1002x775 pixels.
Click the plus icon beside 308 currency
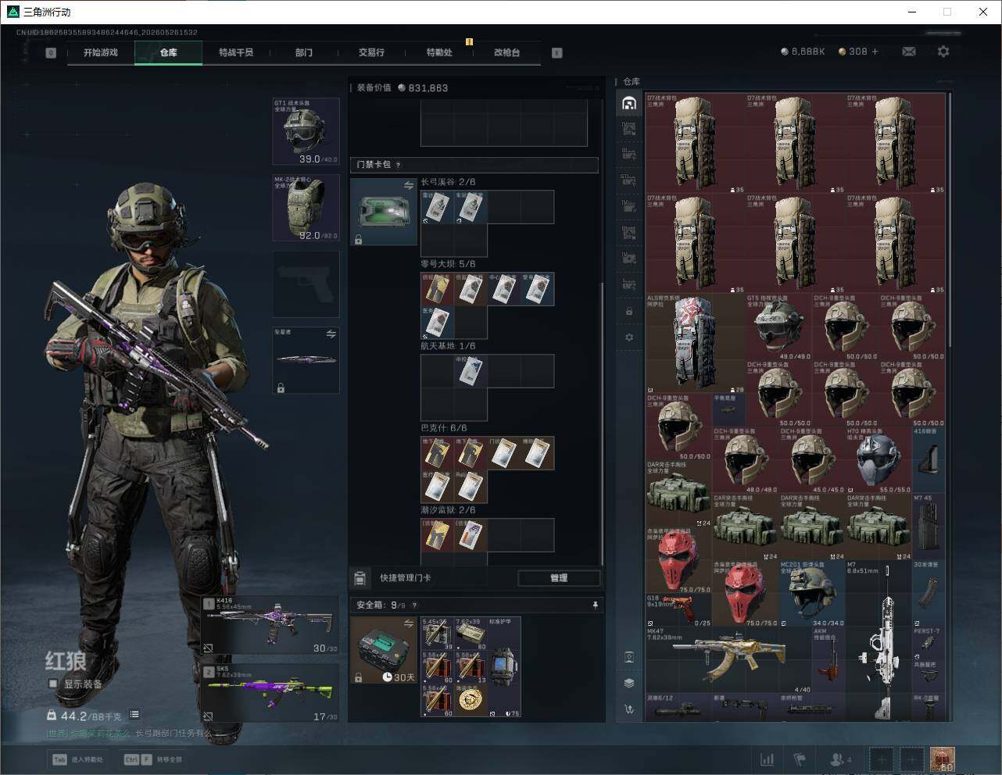(x=875, y=52)
